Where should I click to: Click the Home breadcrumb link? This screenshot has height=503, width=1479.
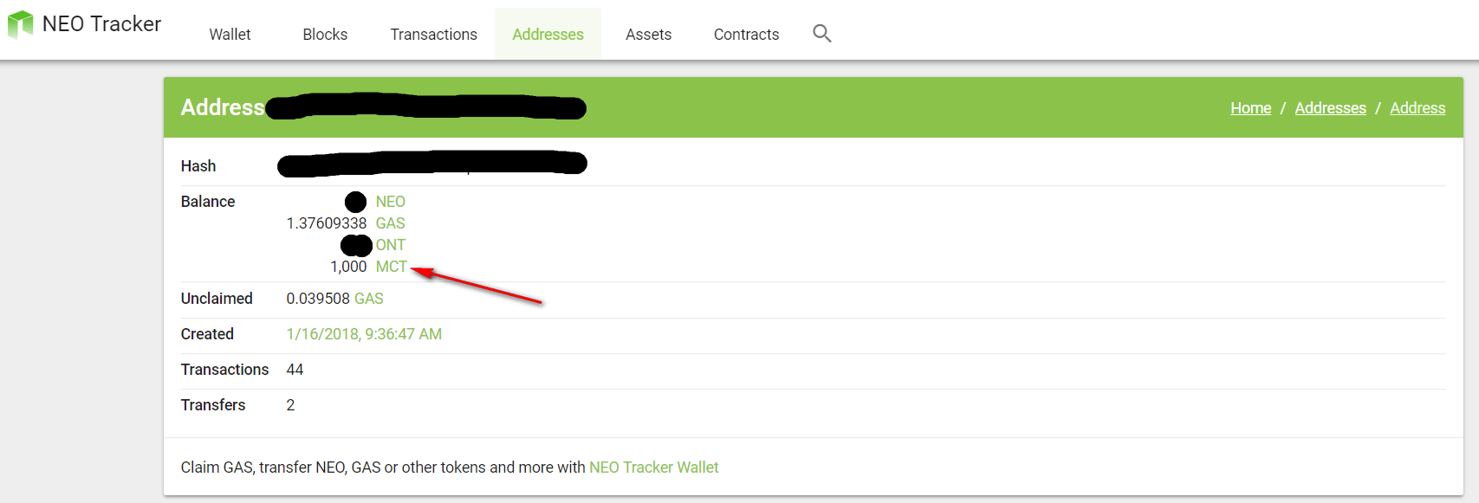(x=1250, y=108)
